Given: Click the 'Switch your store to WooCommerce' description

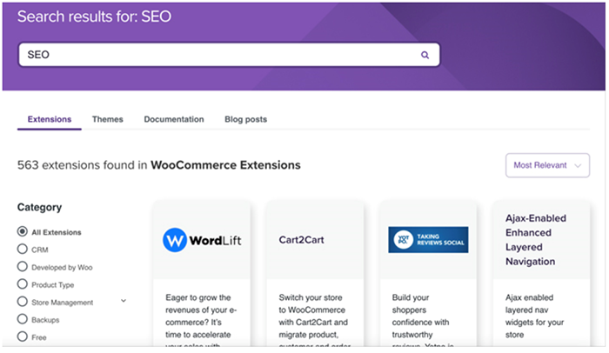Looking at the screenshot, I should 315,321.
